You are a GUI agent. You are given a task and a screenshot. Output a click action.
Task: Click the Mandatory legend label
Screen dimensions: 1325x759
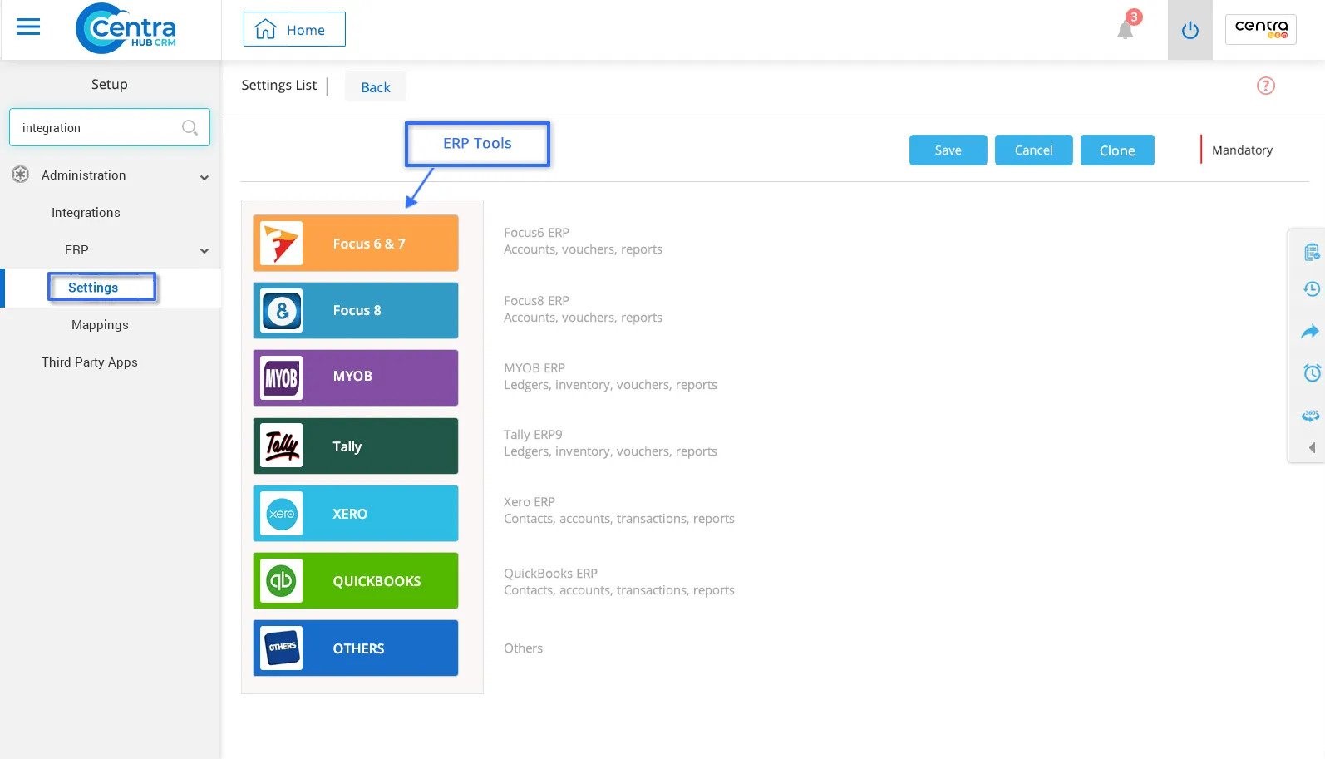1242,150
